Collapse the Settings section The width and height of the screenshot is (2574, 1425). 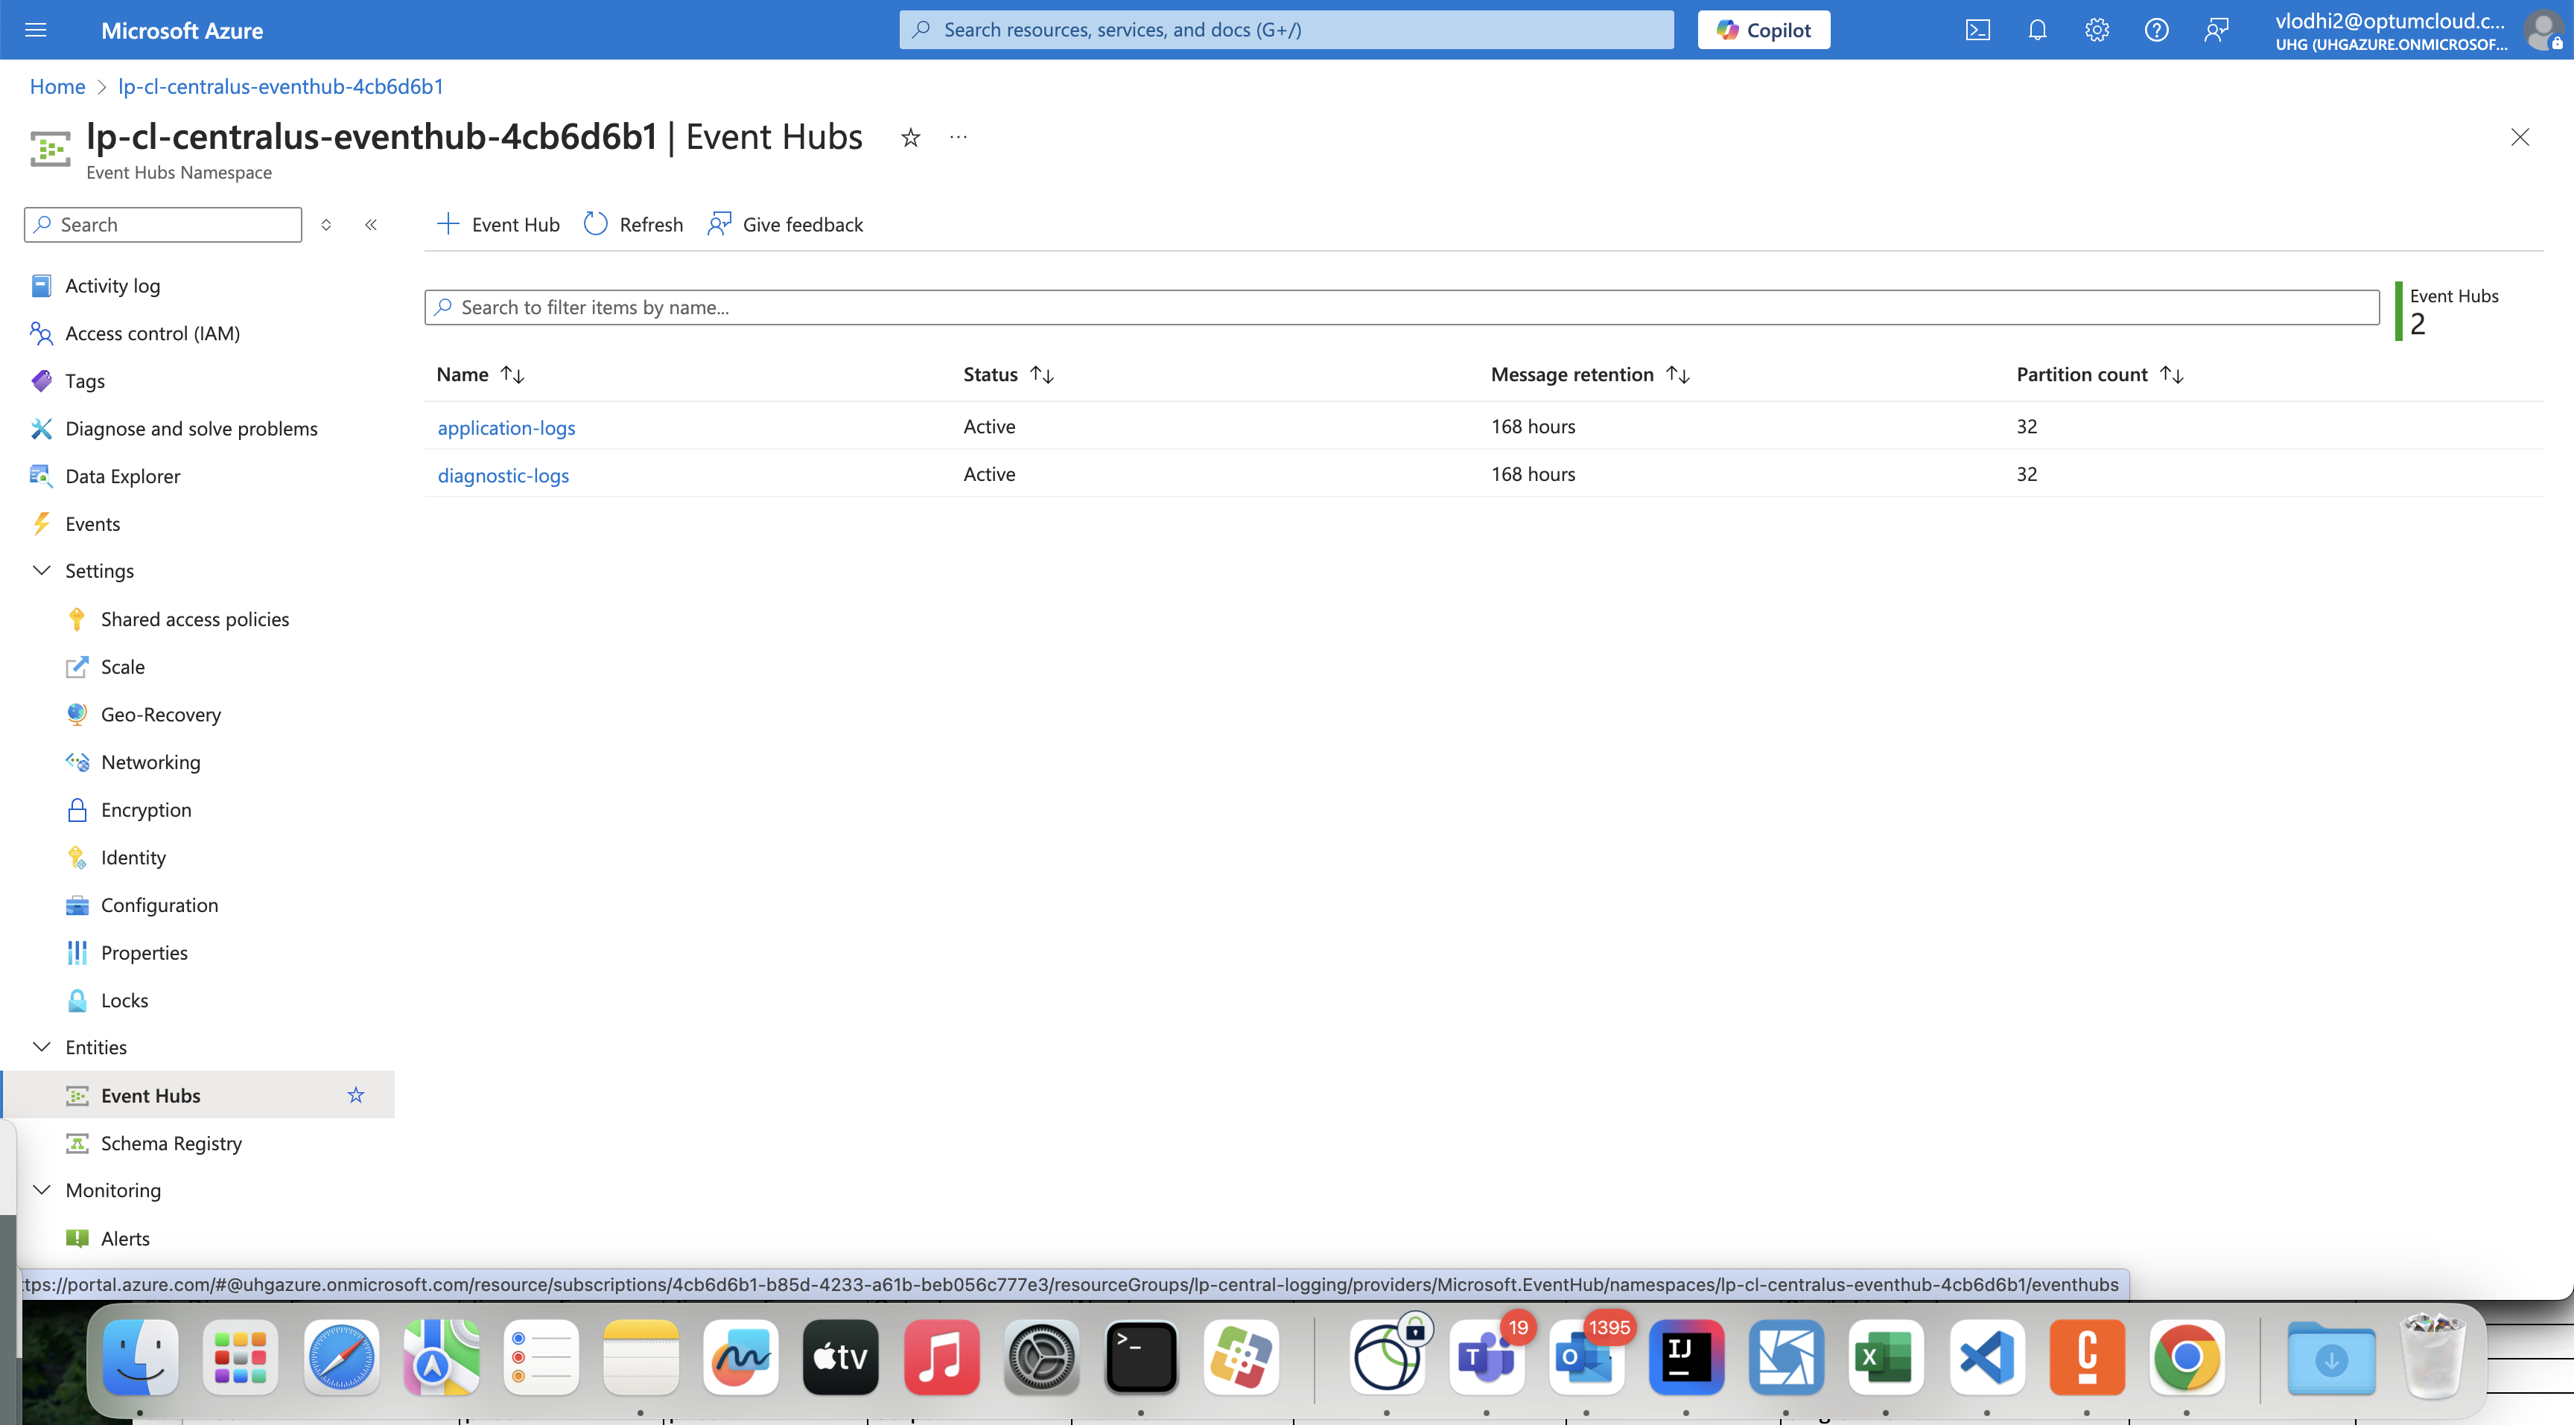point(42,571)
